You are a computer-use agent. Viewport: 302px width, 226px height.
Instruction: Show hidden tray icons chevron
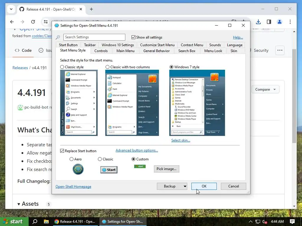point(250,222)
